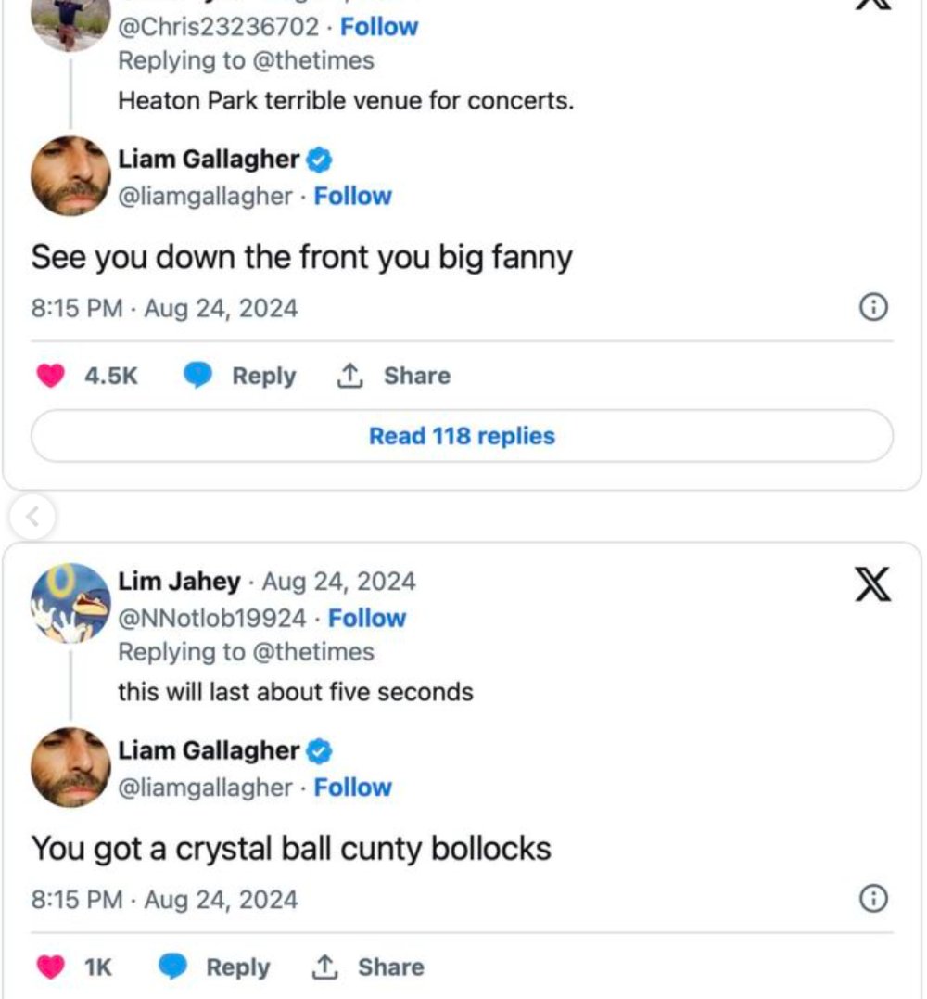The image size is (927, 999).
Task: Follow @liamgallagher in the second tweet
Action: (352, 787)
